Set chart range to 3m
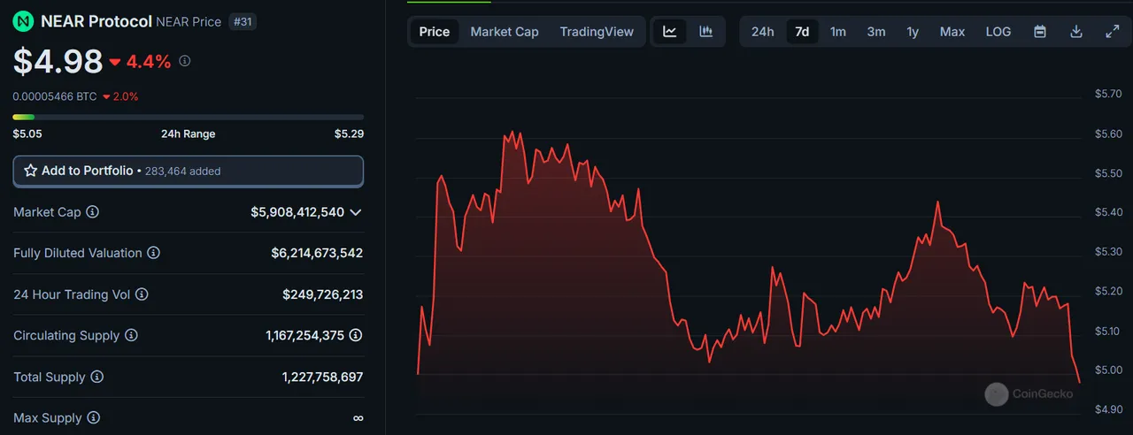Screen dimensions: 1133x435 [x=876, y=32]
